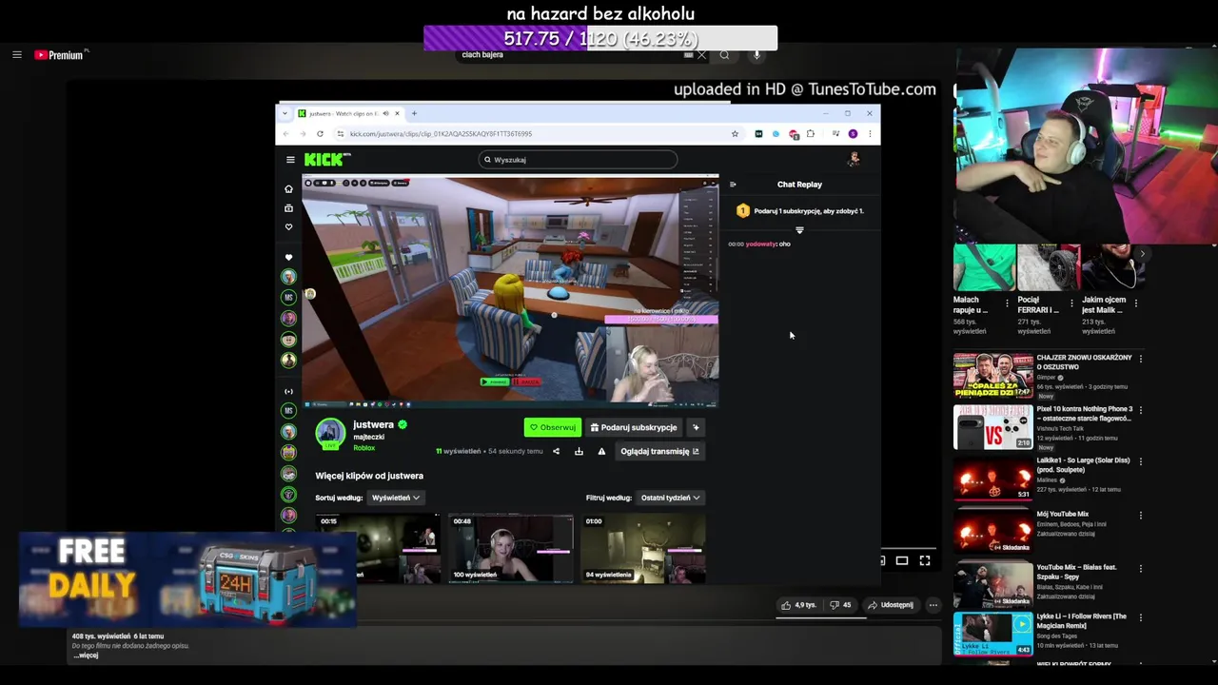Screen dimensions: 1218x685
Task: Open more actions menu beside Udostępnij
Action: 933,605
